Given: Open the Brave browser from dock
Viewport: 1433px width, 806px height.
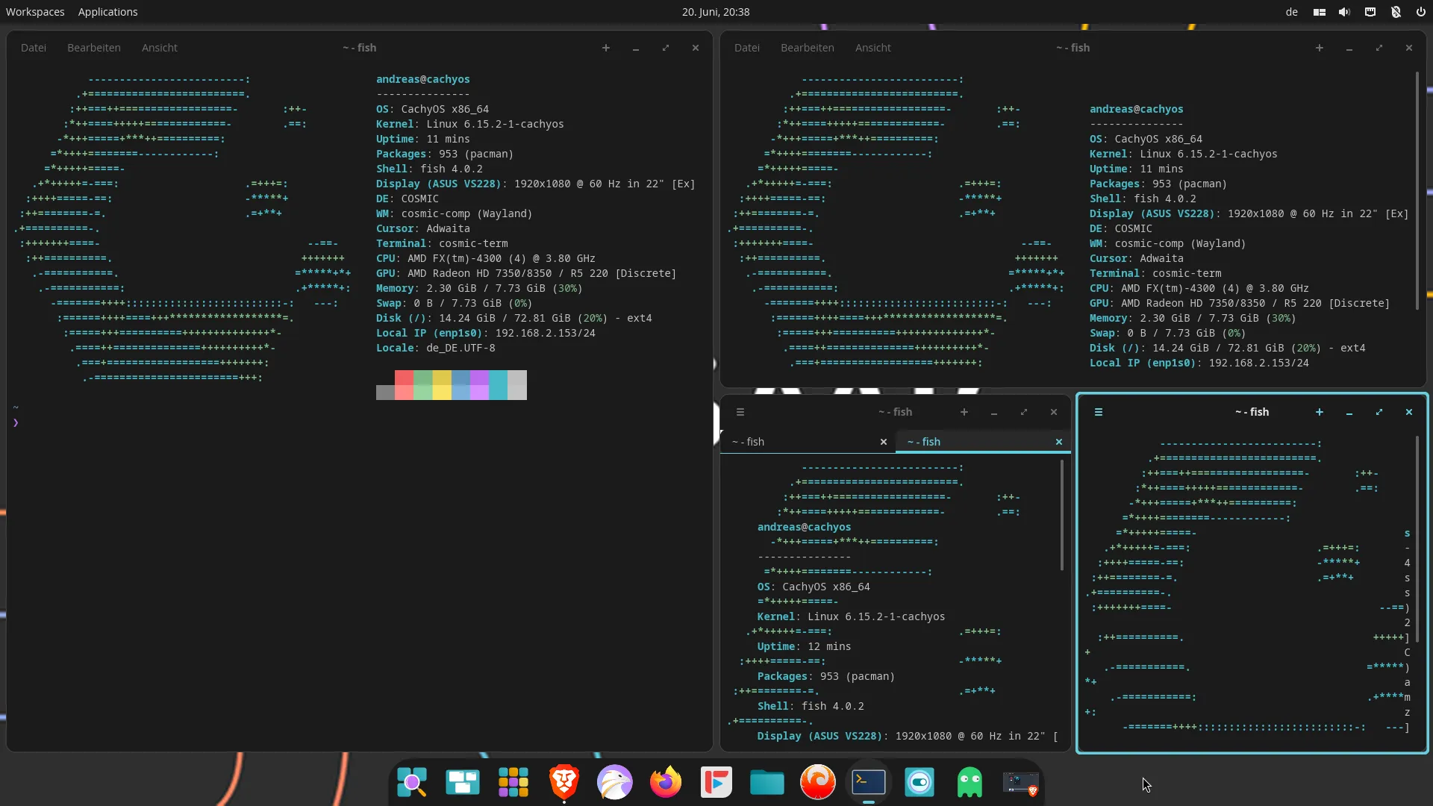Looking at the screenshot, I should pyautogui.click(x=564, y=782).
